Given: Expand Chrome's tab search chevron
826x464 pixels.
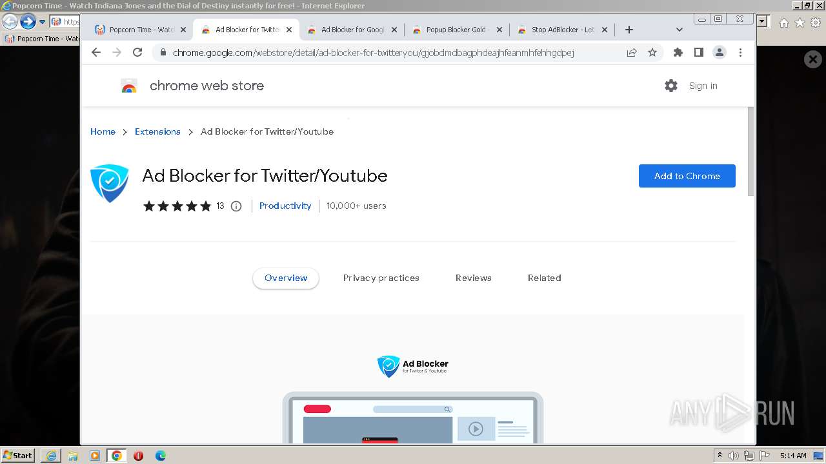Looking at the screenshot, I should [680, 30].
